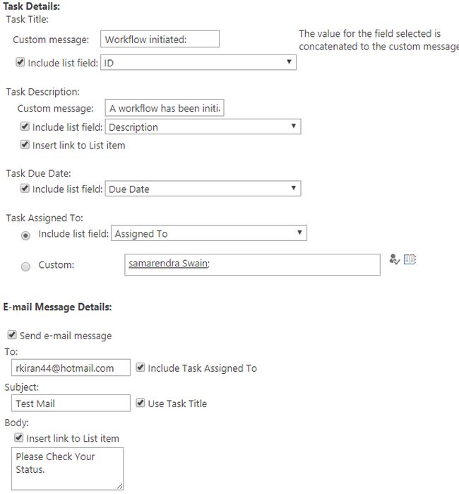
Task: Click the Check Names people icon
Action: [x=395, y=260]
